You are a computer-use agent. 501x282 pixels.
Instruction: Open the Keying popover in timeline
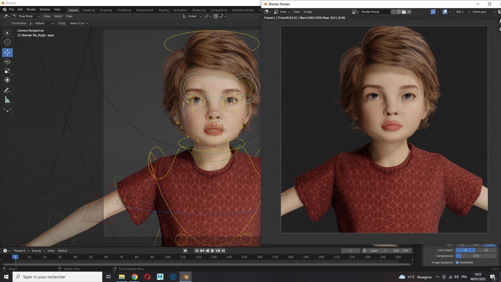(38, 251)
